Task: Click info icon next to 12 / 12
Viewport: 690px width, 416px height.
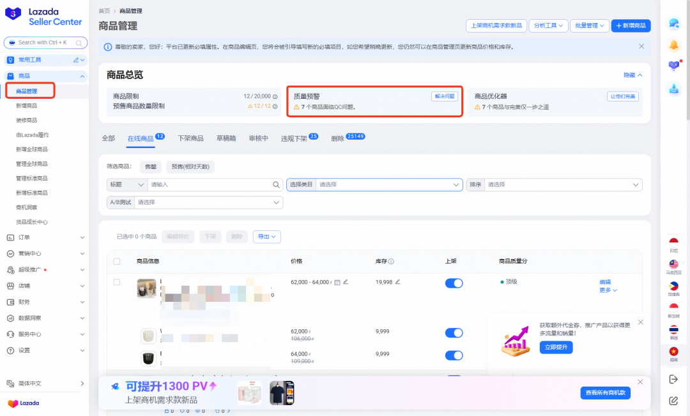Action: 275,107
